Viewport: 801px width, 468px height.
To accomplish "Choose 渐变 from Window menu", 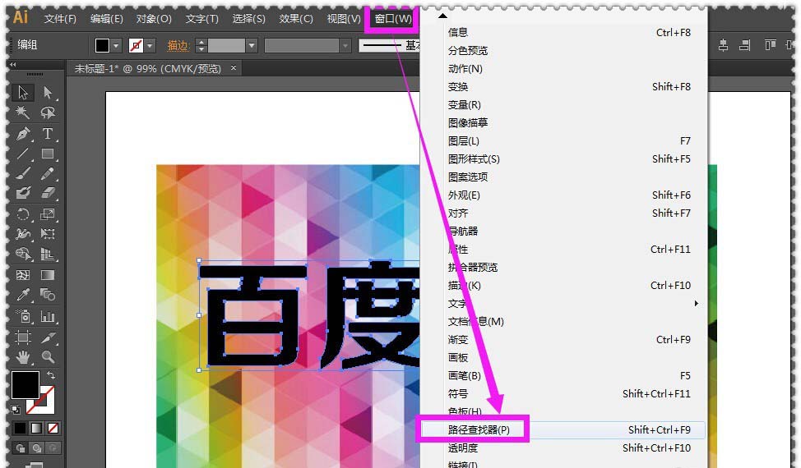I will (x=564, y=340).
